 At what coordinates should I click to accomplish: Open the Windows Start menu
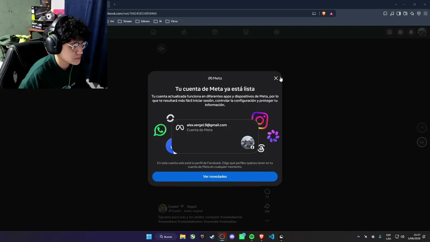click(x=149, y=237)
